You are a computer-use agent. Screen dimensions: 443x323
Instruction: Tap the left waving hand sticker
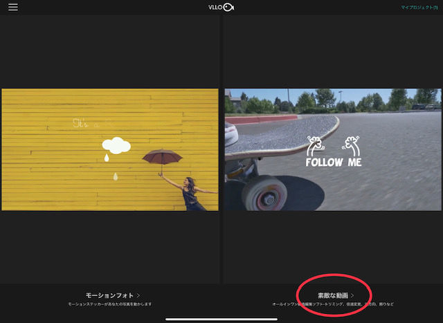[x=316, y=146]
